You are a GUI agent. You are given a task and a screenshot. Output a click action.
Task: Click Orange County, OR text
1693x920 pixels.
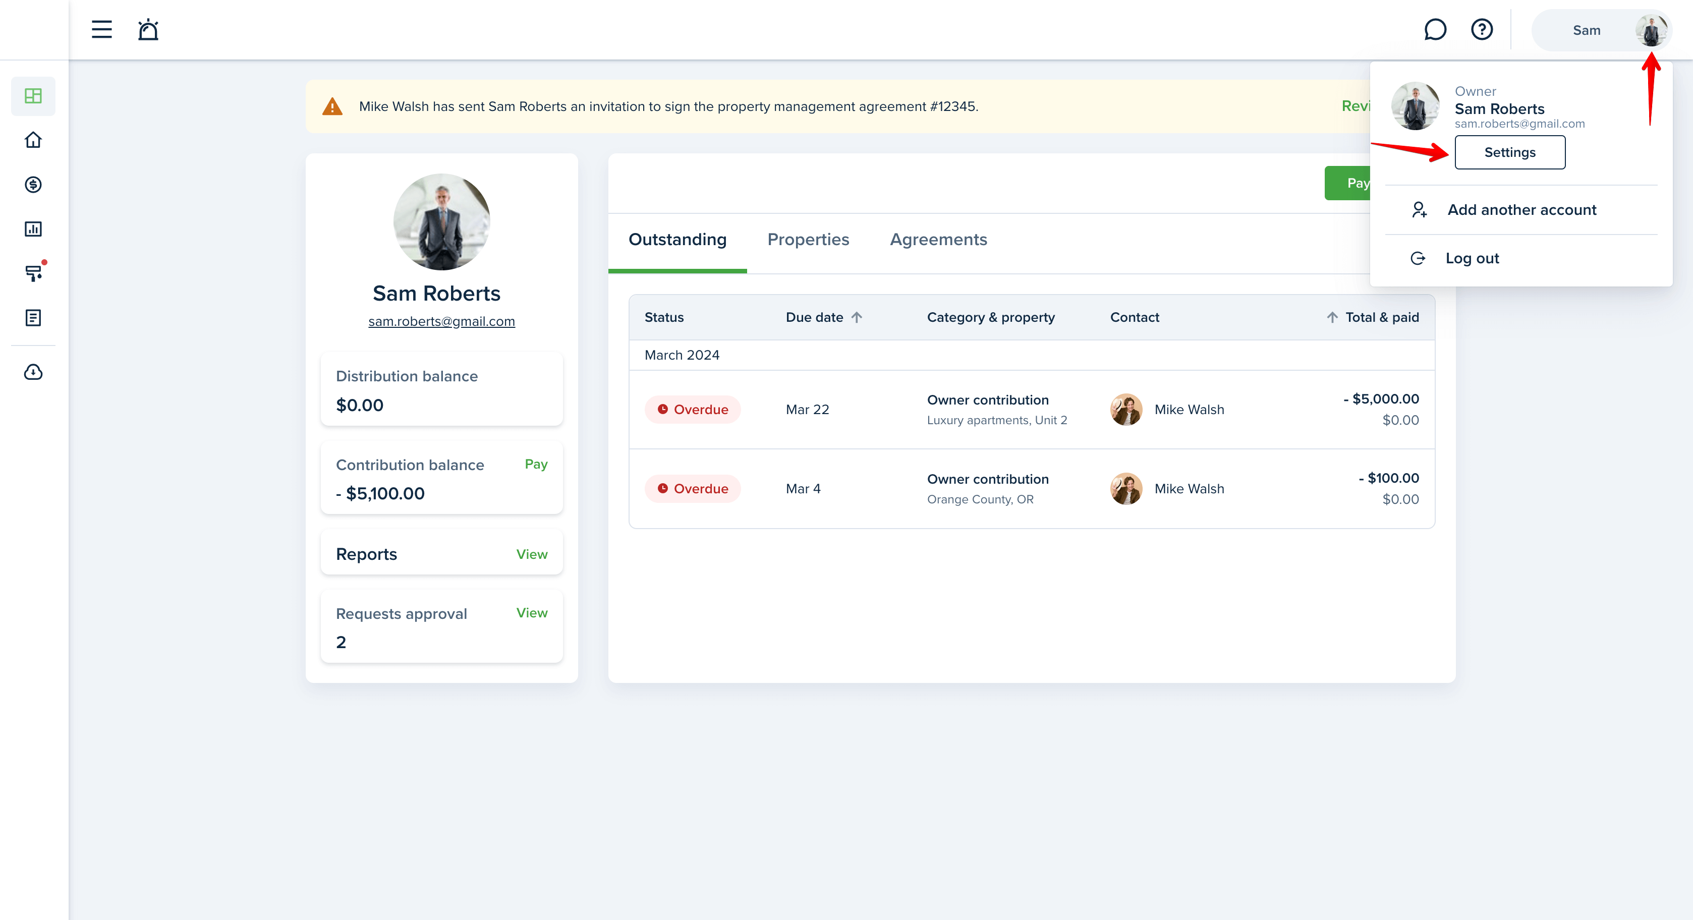click(980, 499)
